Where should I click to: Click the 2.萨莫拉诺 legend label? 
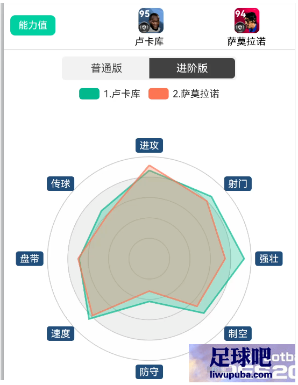tap(196, 94)
